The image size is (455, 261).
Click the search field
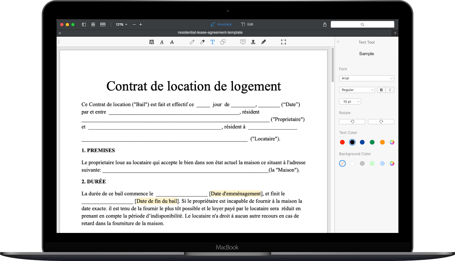pos(362,25)
